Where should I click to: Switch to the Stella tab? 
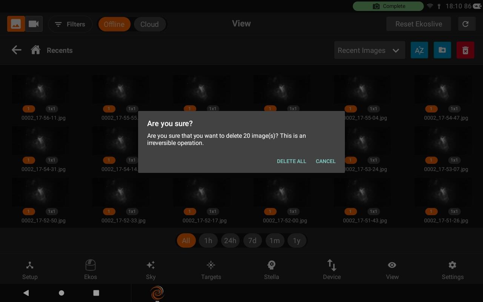pos(271,270)
